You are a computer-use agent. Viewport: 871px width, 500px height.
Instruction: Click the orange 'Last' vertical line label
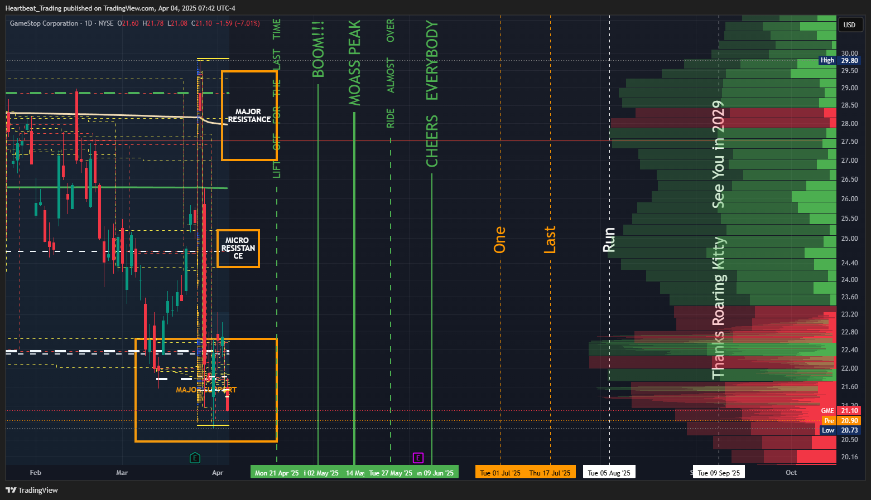coord(550,240)
